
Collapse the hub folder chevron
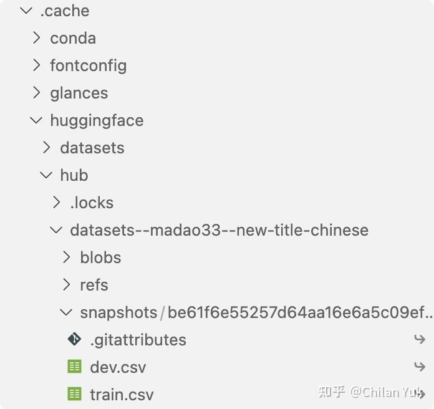(46, 175)
